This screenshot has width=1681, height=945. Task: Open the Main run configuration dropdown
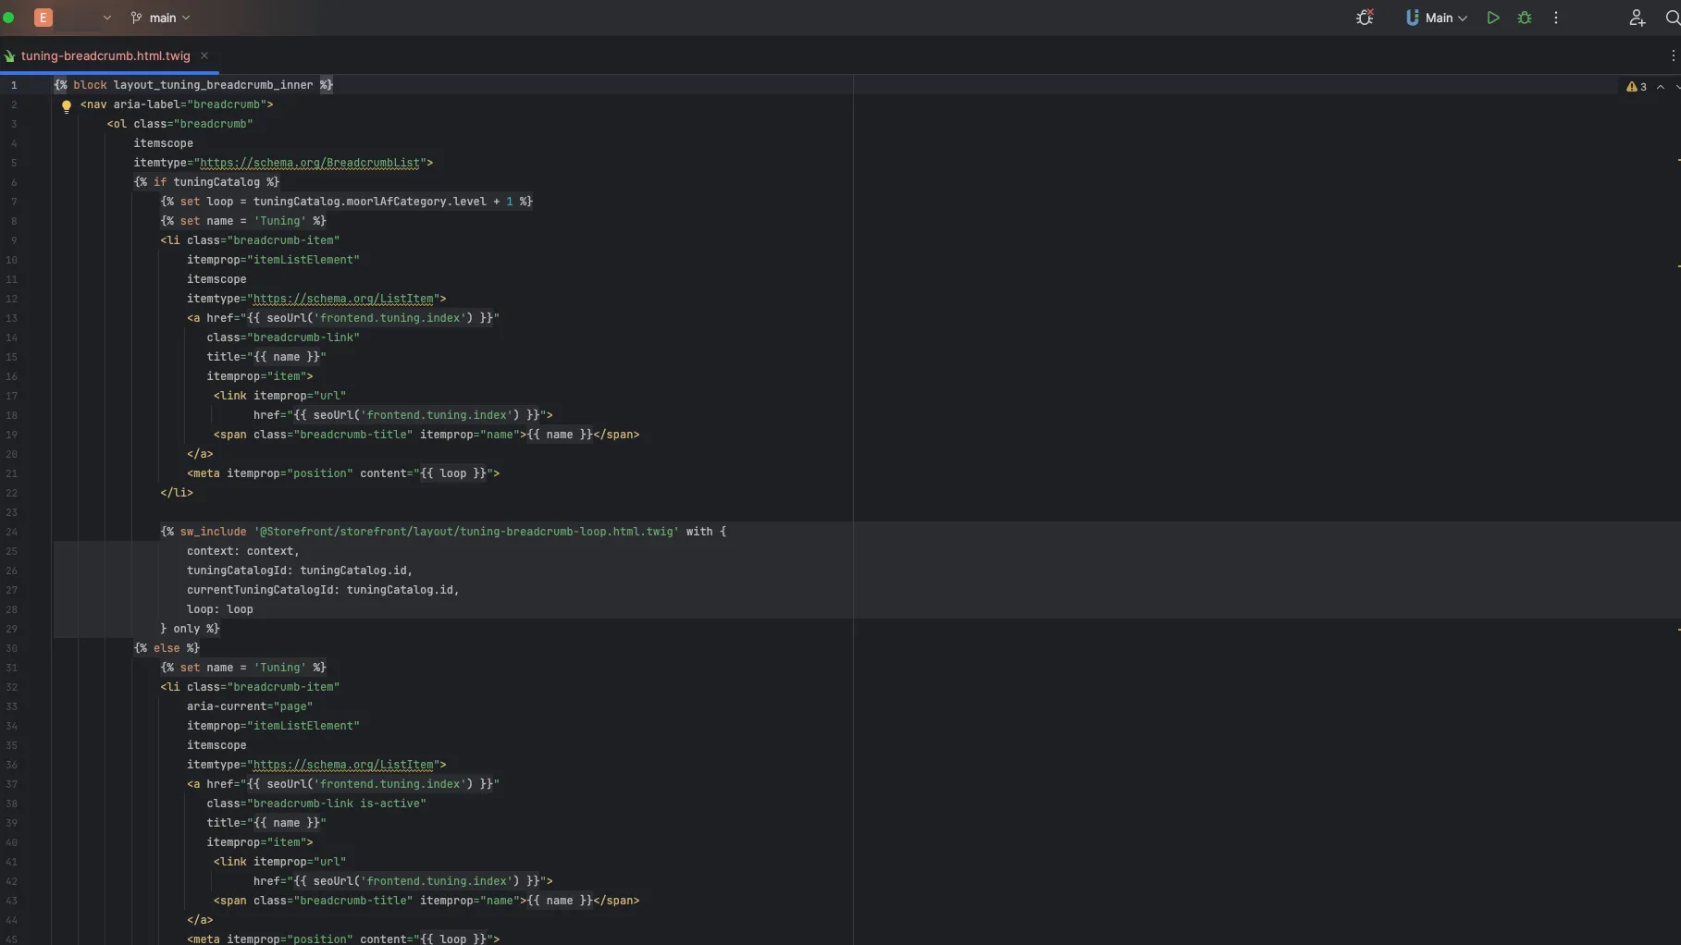[x=1436, y=18]
